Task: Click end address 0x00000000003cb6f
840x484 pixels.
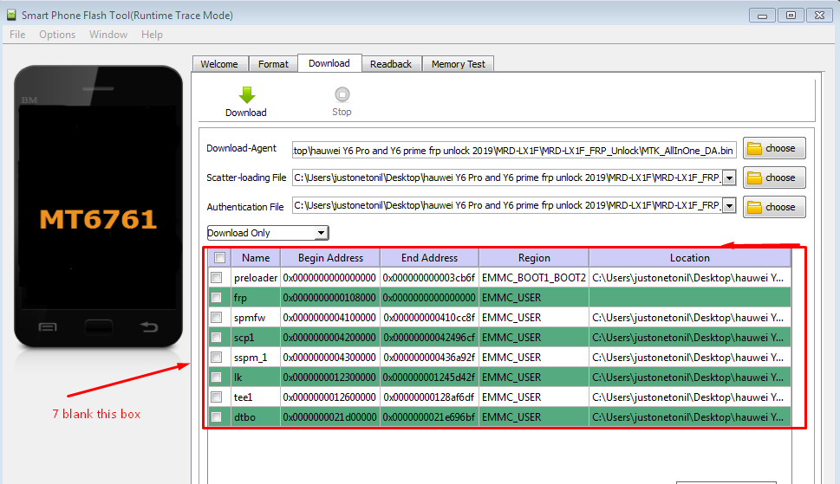Action: (429, 278)
